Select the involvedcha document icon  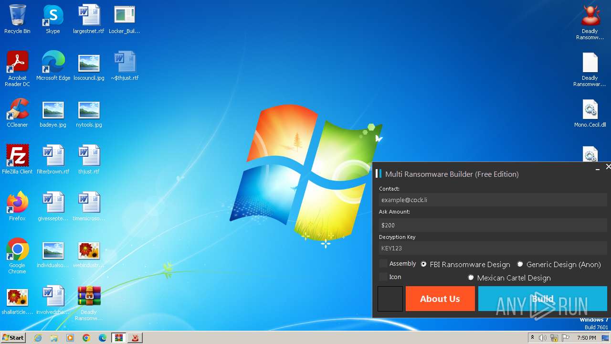(53, 301)
